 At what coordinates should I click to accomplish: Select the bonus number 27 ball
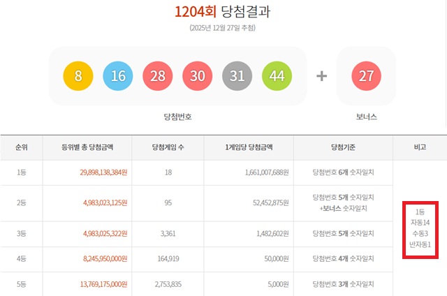pos(367,76)
